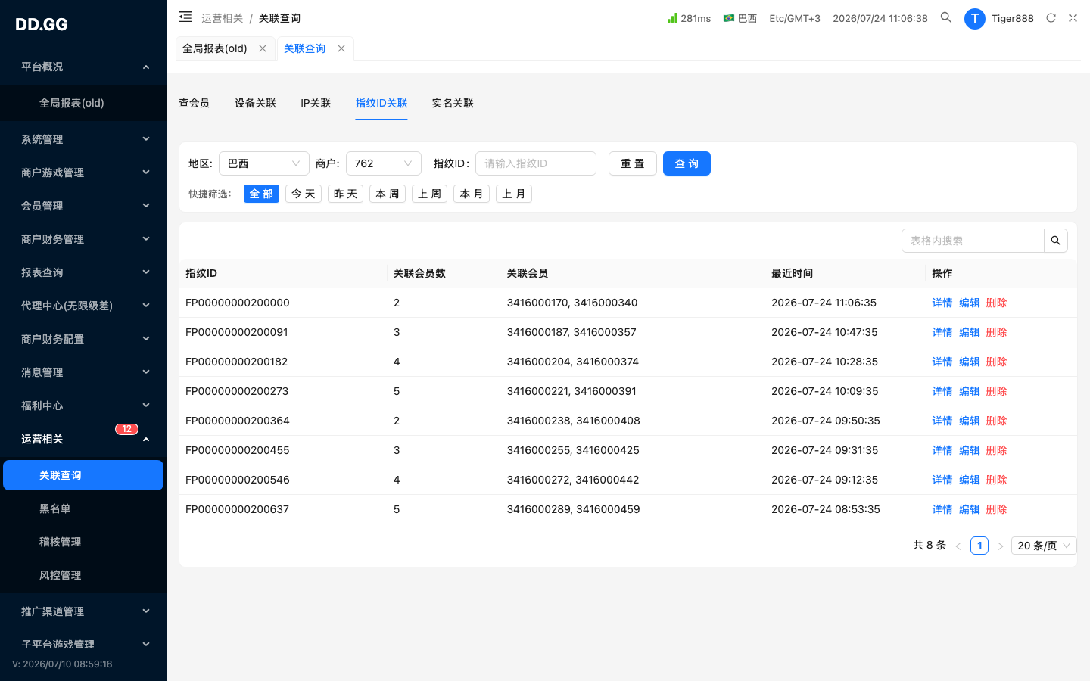The width and height of the screenshot is (1090, 681).
Task: Open 详情 for FP00000000200000
Action: point(942,303)
